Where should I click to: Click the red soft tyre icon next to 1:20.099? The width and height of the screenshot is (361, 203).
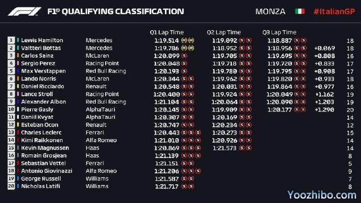(184, 55)
